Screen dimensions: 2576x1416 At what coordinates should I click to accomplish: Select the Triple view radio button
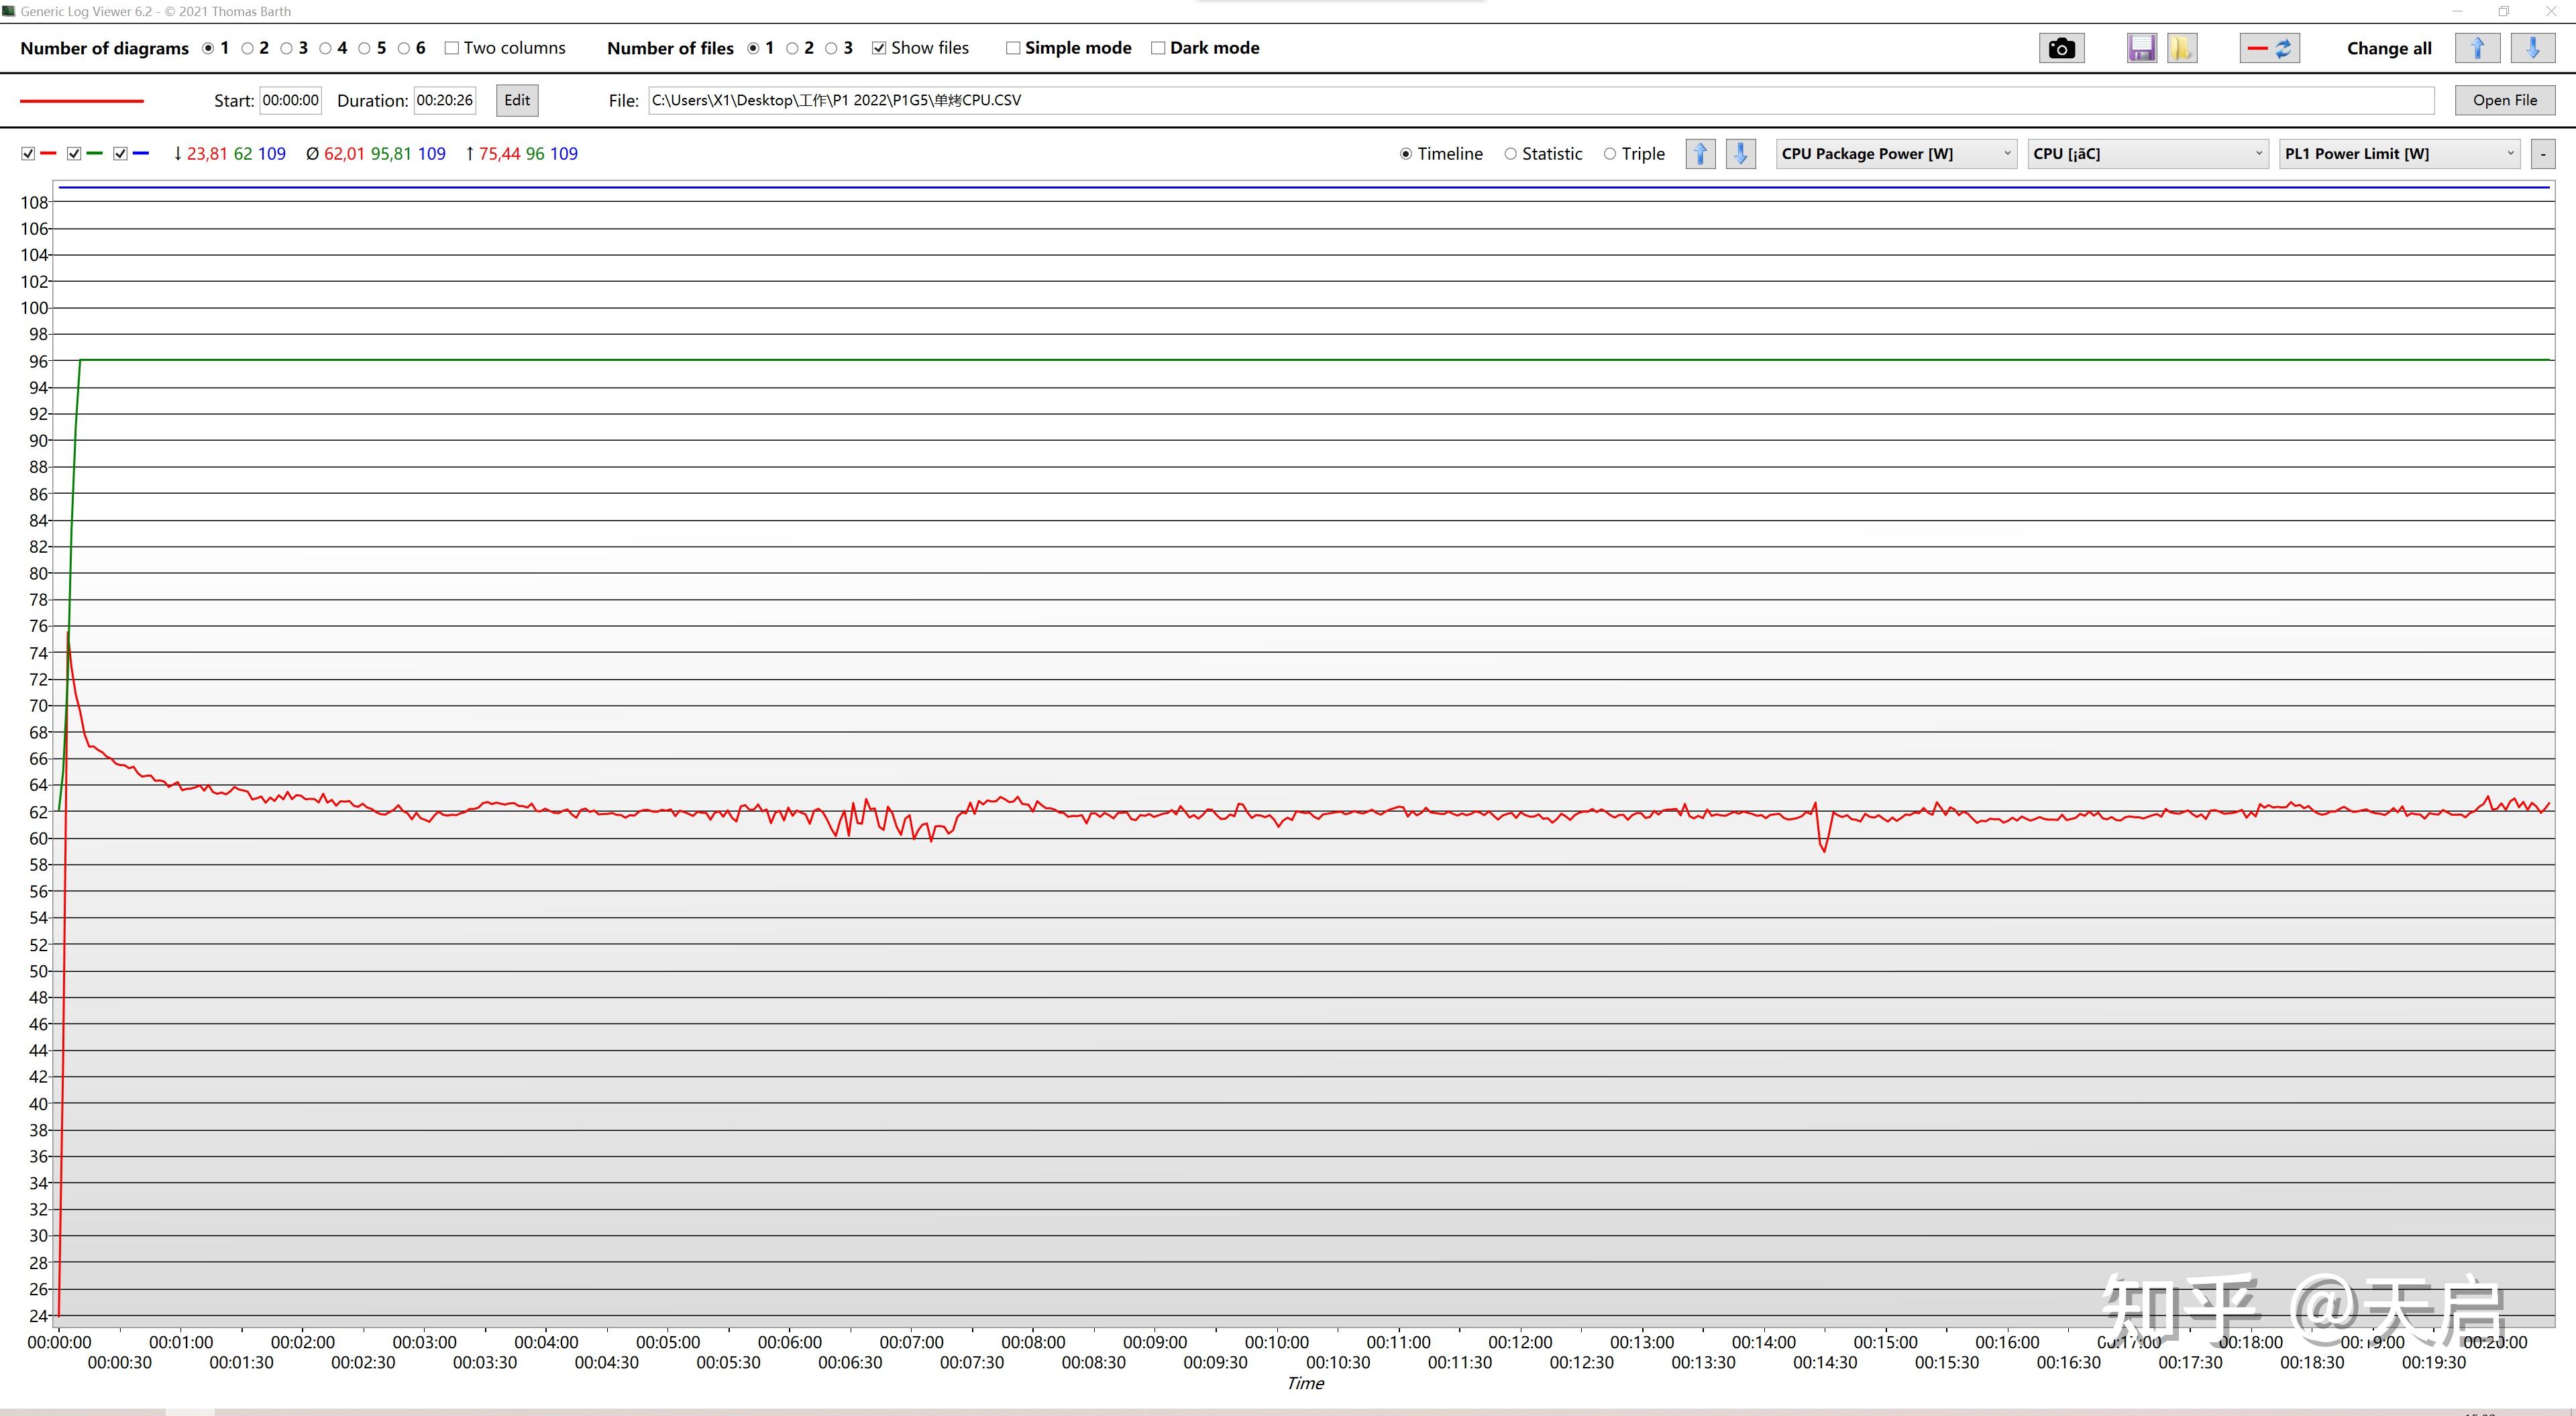click(1610, 154)
